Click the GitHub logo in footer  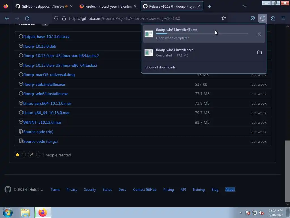click(8, 189)
